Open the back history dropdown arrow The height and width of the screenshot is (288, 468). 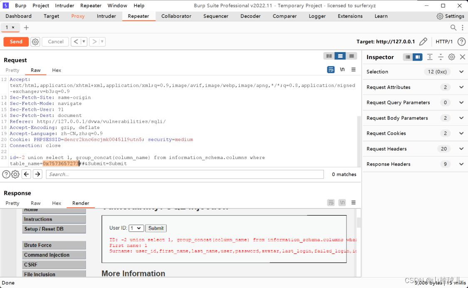(84, 42)
